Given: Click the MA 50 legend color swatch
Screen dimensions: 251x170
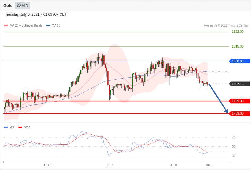Looking at the screenshot, I should [x=48, y=26].
